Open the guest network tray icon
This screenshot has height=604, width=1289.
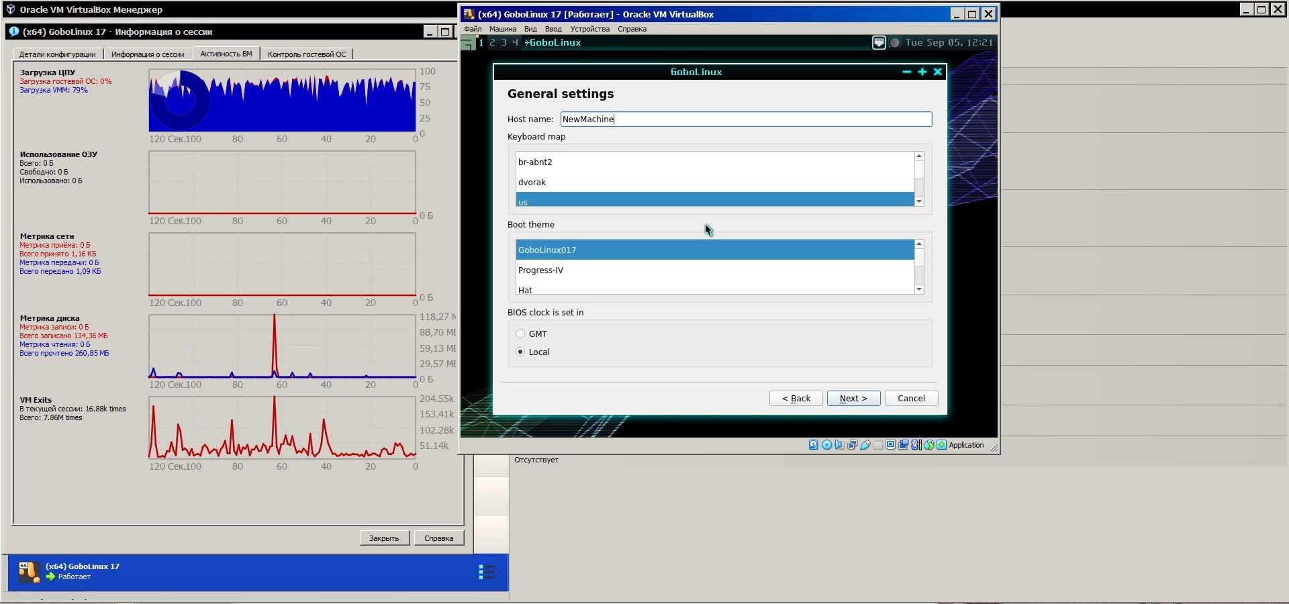coord(879,43)
